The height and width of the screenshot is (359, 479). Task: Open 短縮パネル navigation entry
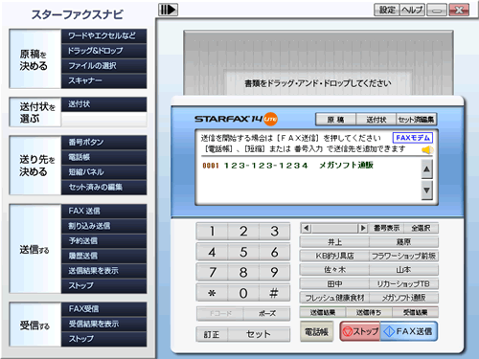point(103,172)
